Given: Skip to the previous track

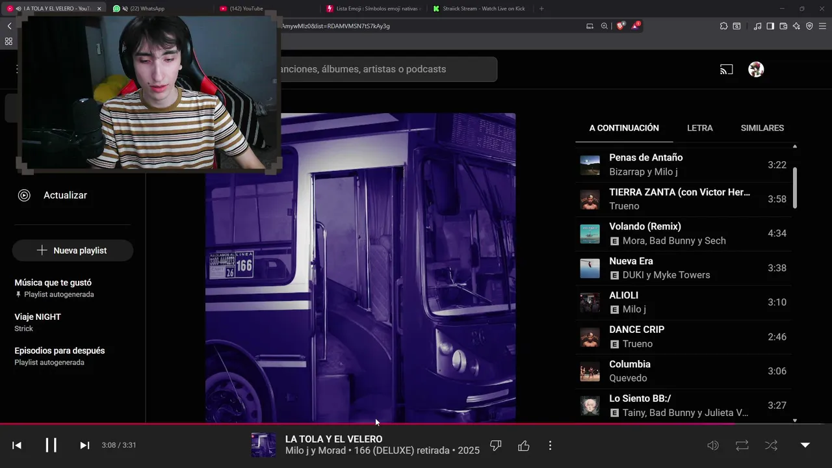Looking at the screenshot, I should pyautogui.click(x=17, y=445).
